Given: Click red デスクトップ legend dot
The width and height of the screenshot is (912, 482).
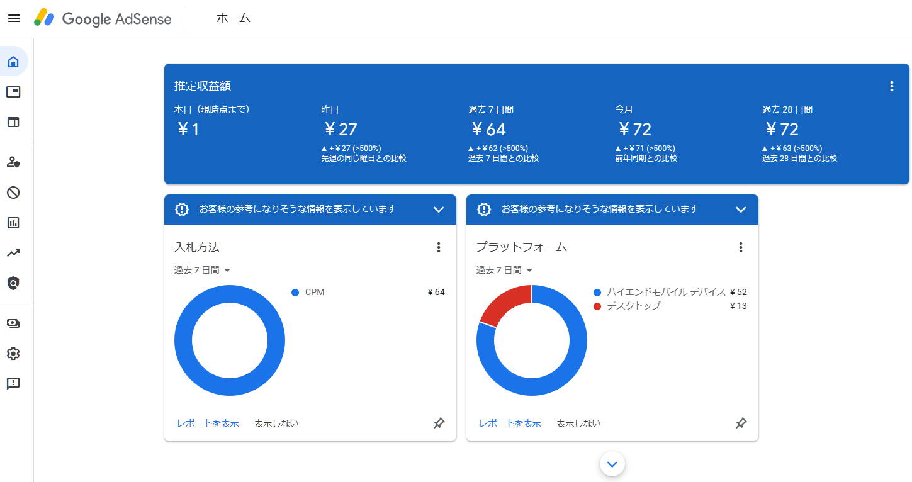Looking at the screenshot, I should [x=597, y=306].
